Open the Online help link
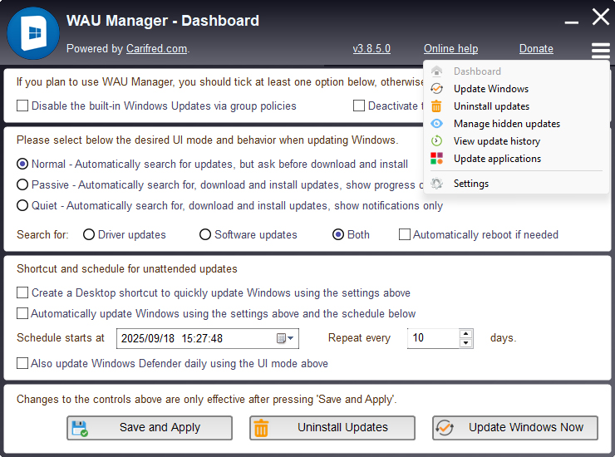The width and height of the screenshot is (615, 457). click(x=450, y=49)
